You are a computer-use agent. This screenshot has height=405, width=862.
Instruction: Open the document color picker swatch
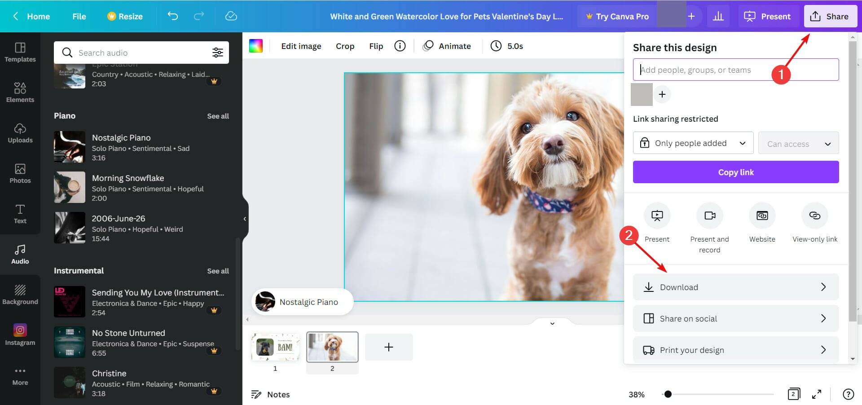point(256,45)
